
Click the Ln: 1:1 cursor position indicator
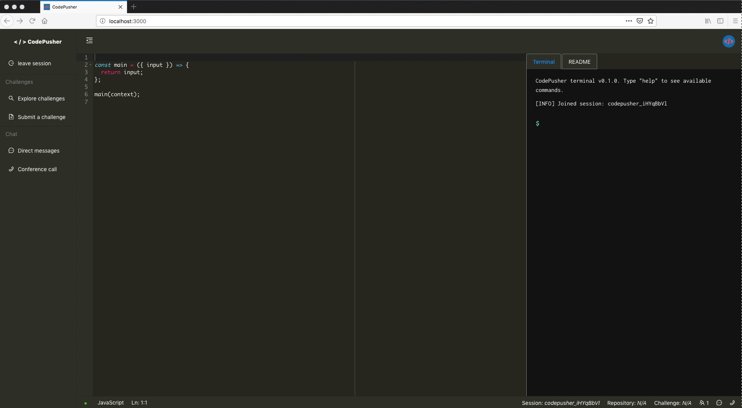139,403
